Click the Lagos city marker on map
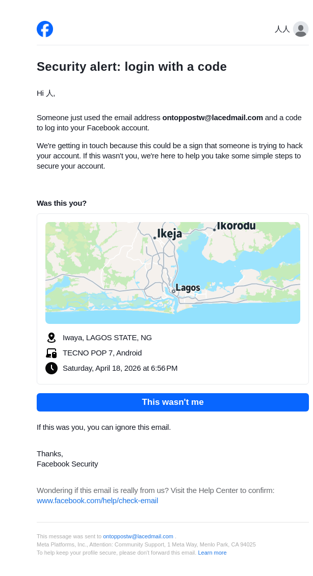This screenshot has width=313, height=576. (174, 291)
